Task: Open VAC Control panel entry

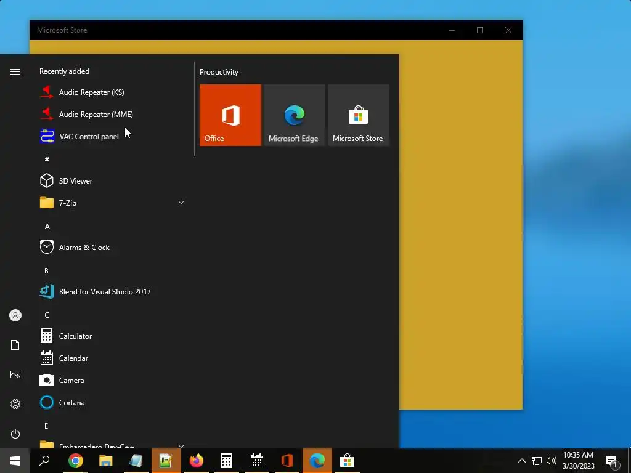Action: pyautogui.click(x=112, y=136)
